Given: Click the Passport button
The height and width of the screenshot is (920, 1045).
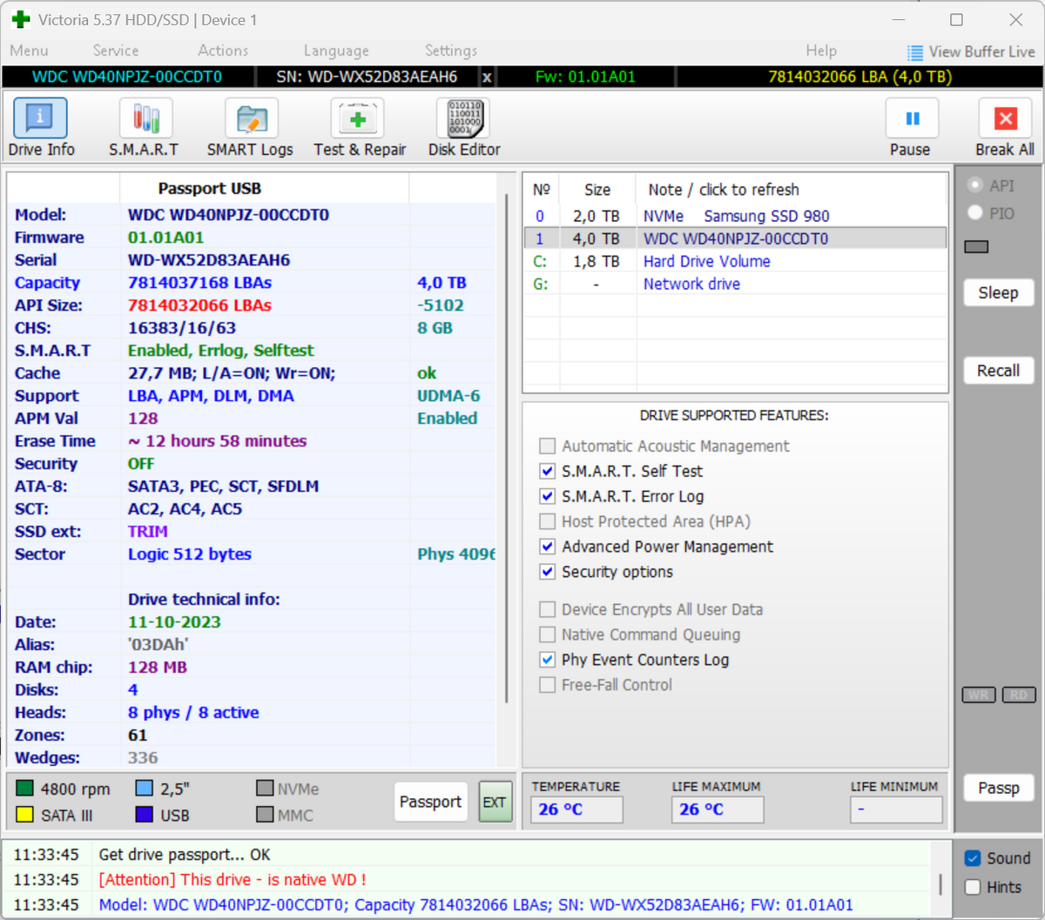Looking at the screenshot, I should coord(430,802).
